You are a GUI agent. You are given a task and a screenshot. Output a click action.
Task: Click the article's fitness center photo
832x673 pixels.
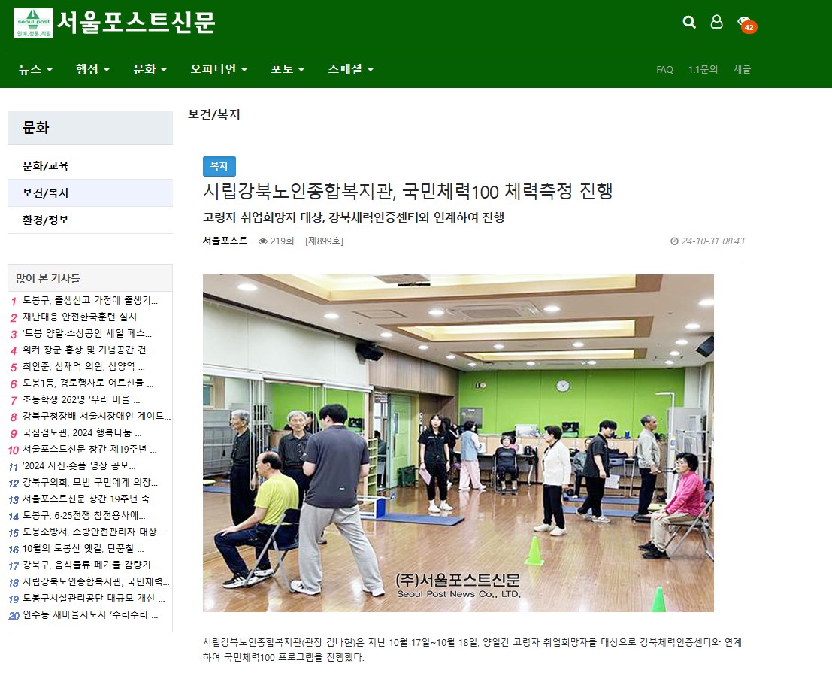coord(458,443)
